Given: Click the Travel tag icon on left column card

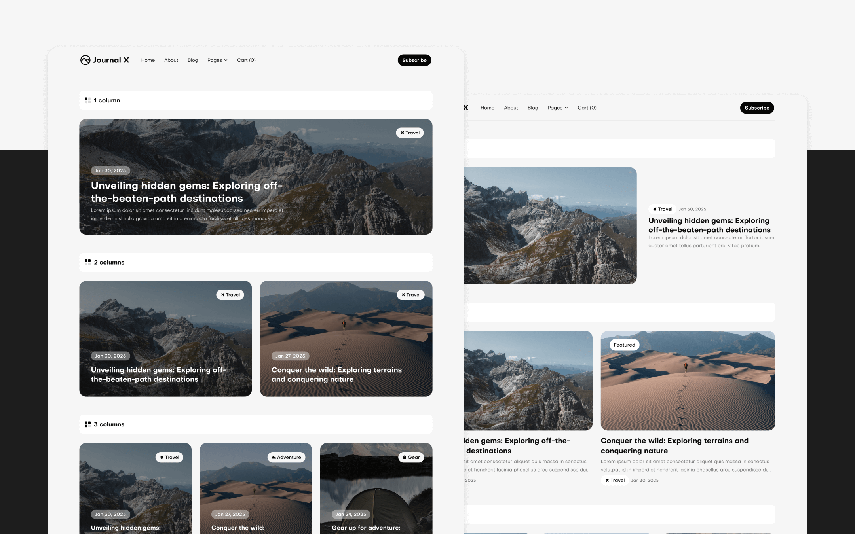Looking at the screenshot, I should (223, 294).
